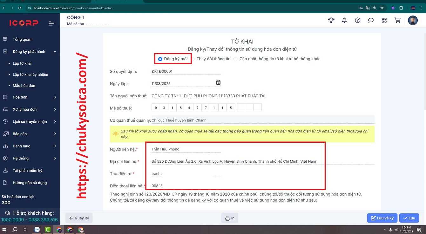Open Lập tờ khai in the sidebar

coord(22,63)
